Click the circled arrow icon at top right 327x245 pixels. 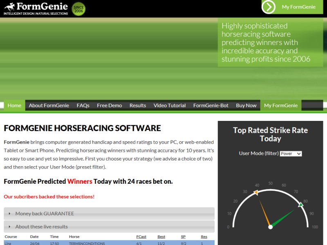pos(269,7)
